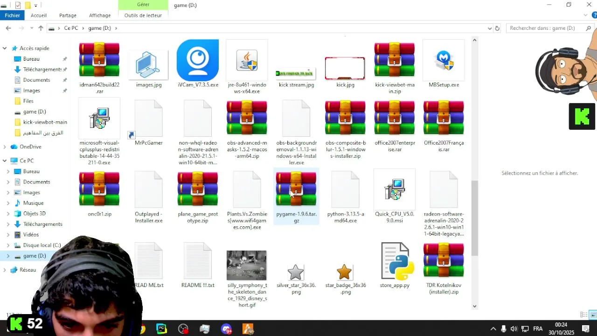This screenshot has height=336, width=597.
Task: Select python-3.13.5-amd64.exe file icon
Action: click(345, 189)
